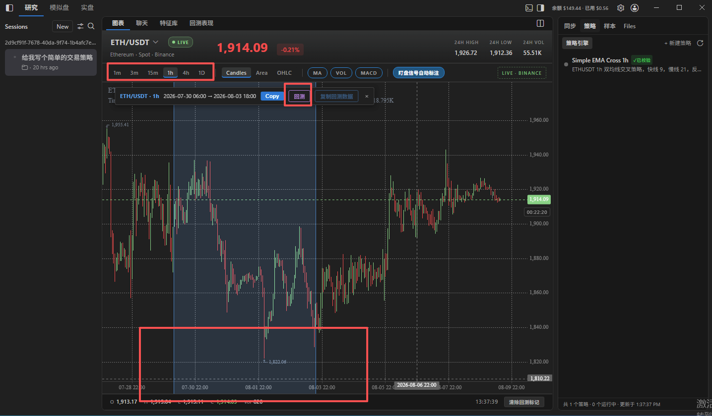Click + 新建策略 link

(677, 43)
